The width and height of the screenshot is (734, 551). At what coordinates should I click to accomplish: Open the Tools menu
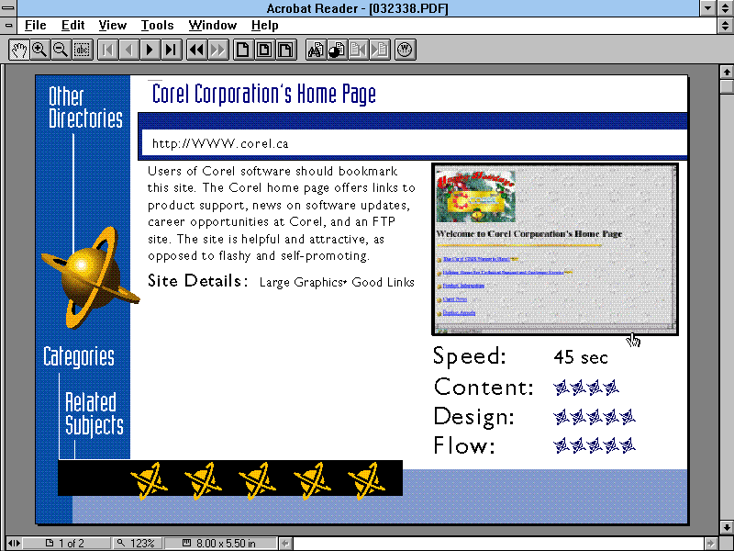click(x=157, y=26)
